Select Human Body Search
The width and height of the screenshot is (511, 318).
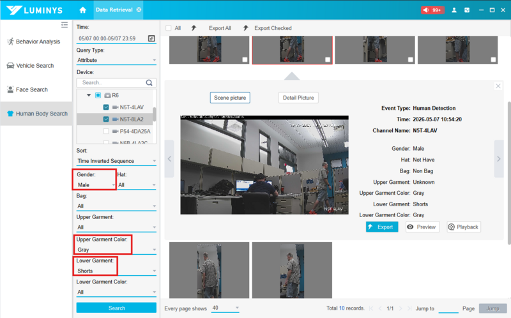(x=37, y=114)
